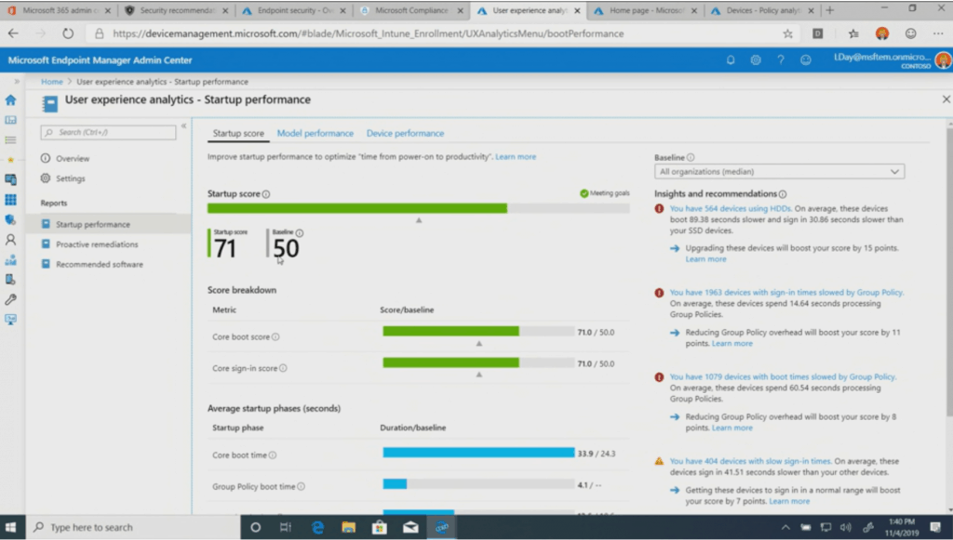Open portal settings gear in the blue header

point(756,60)
